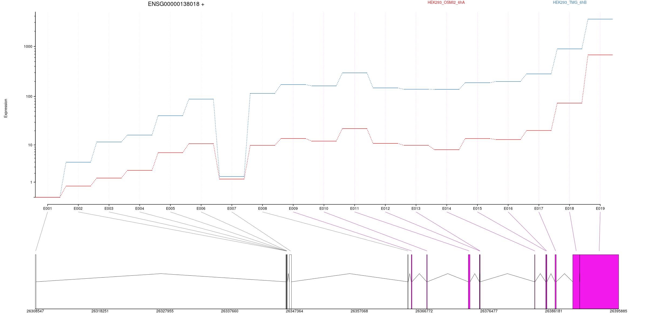The image size is (648, 324).
Task: Select exon label E001
Action: point(48,208)
